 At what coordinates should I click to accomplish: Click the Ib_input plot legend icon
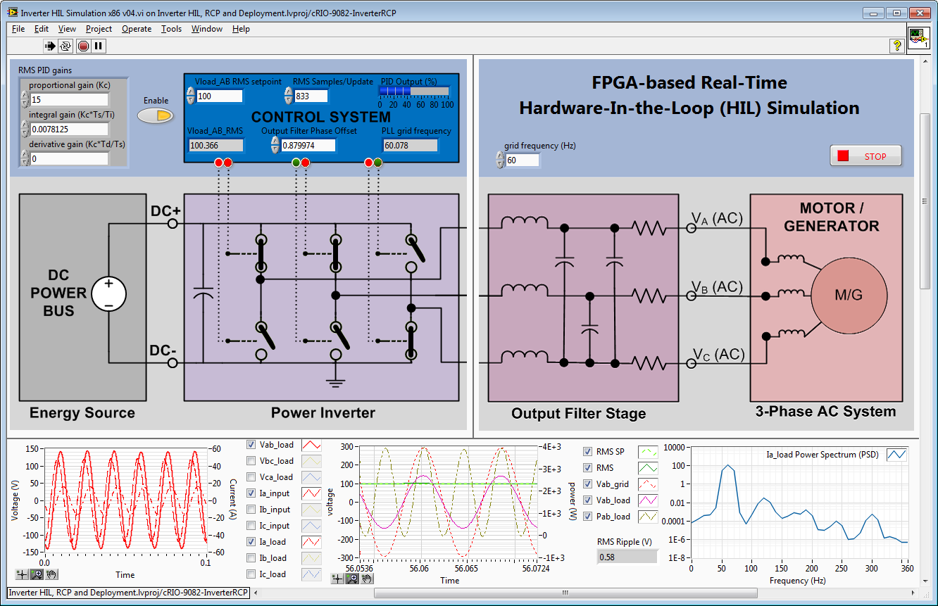point(311,510)
